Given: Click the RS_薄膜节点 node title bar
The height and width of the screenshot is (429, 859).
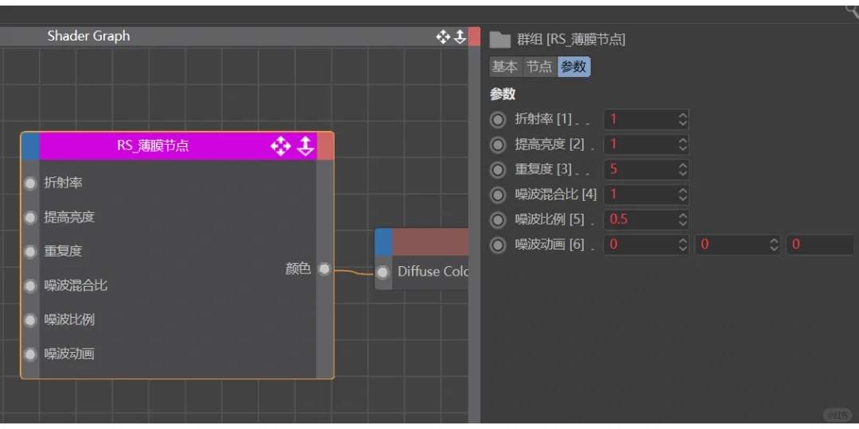Looking at the screenshot, I should 178,146.
